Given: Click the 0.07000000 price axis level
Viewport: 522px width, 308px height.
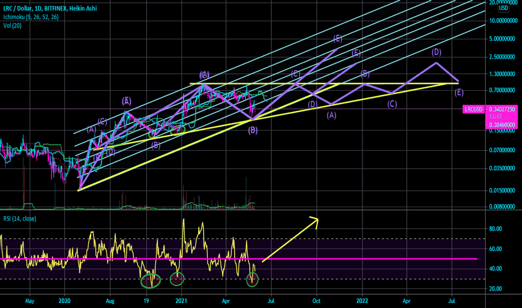Looking at the screenshot, I should point(502,150).
